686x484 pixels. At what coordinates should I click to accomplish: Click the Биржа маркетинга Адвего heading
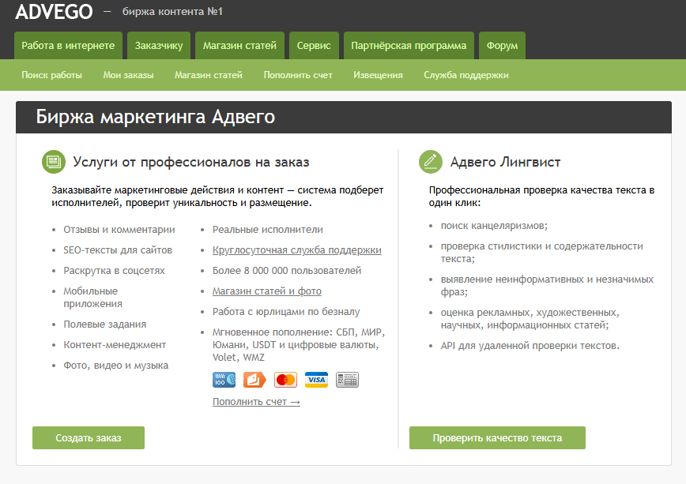click(x=156, y=117)
